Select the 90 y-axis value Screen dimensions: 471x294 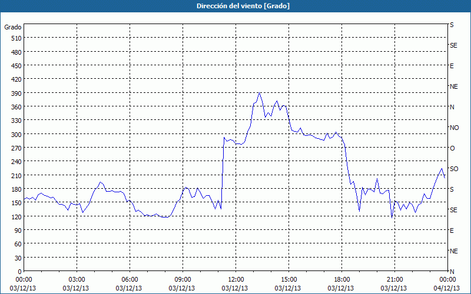click(x=18, y=230)
